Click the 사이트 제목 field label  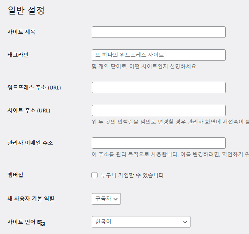[21, 32]
